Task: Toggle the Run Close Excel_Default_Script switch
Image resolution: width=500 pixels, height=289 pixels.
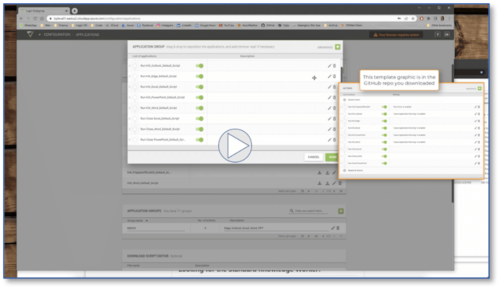Action: (200, 119)
